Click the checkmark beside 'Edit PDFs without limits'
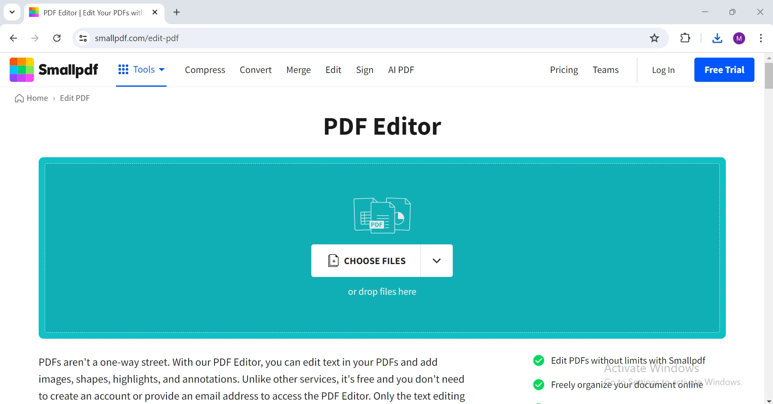 point(538,360)
